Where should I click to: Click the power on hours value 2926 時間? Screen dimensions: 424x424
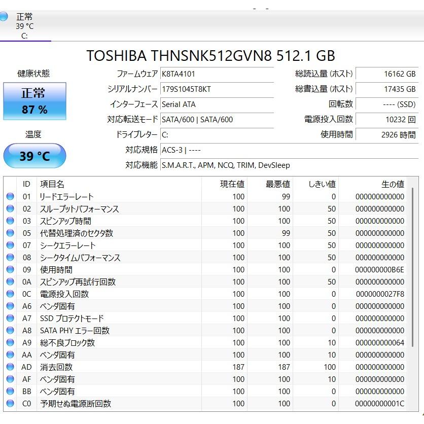[387, 134]
